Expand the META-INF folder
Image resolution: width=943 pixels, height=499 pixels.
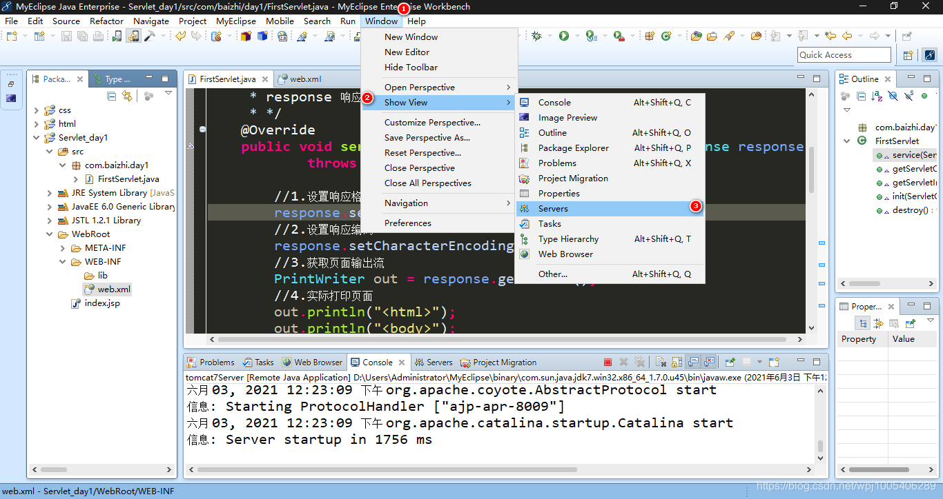[x=63, y=248]
